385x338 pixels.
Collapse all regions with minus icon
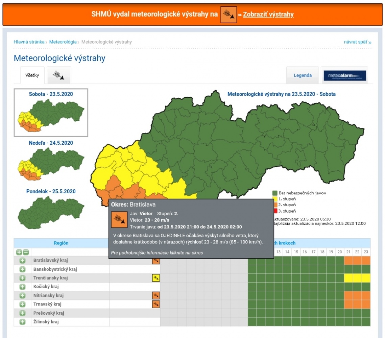click(26, 252)
